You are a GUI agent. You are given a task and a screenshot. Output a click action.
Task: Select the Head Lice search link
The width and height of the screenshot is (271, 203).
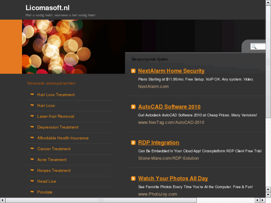tap(47, 181)
